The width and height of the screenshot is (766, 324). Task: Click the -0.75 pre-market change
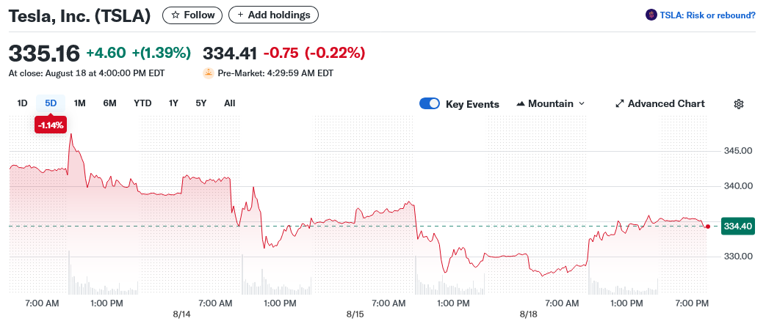pyautogui.click(x=281, y=54)
